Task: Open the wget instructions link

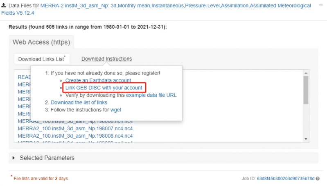Action: pos(115,110)
